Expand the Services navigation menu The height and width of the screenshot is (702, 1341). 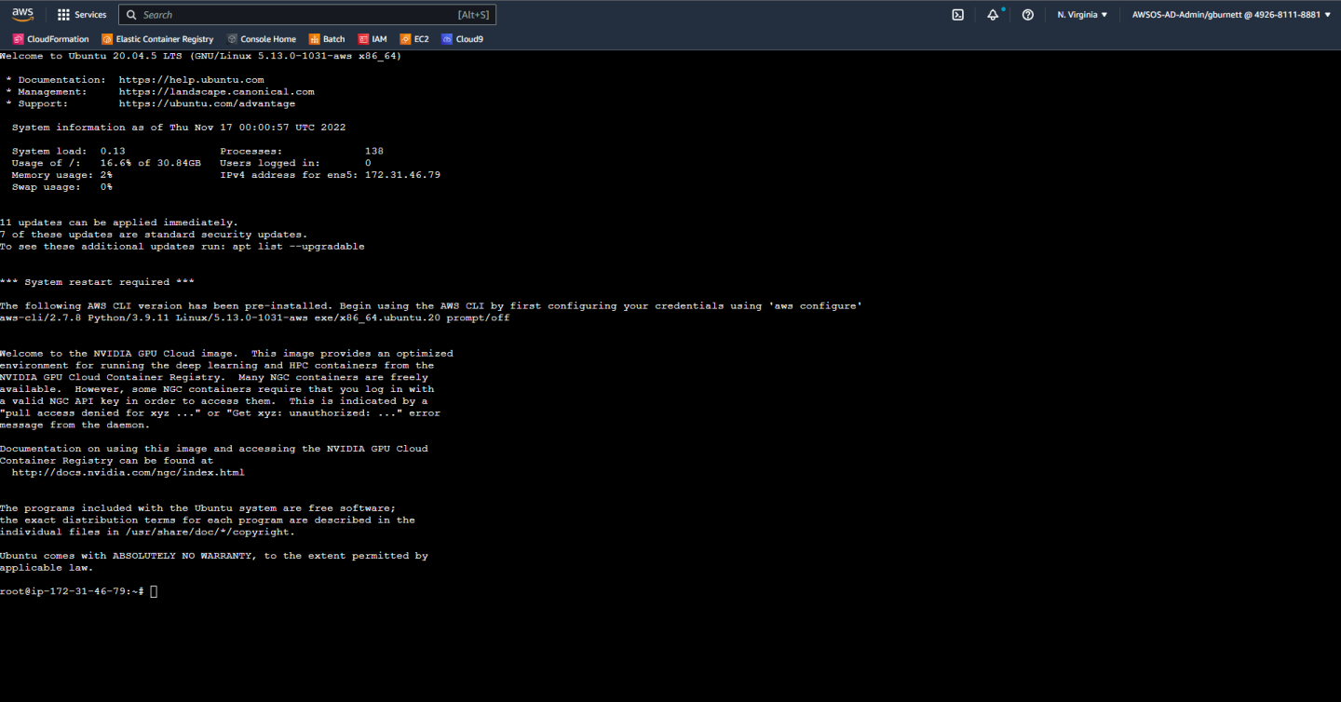point(82,14)
